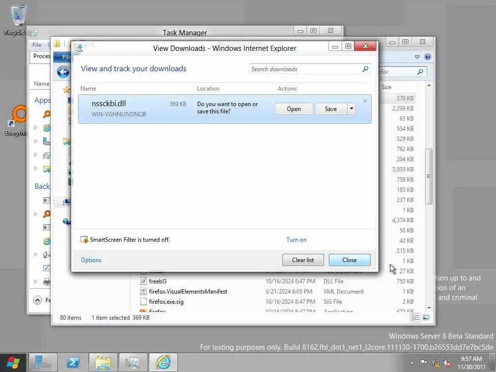This screenshot has height=372, width=496.
Task: Click the Explorer search magnifier icon
Action: (420, 72)
